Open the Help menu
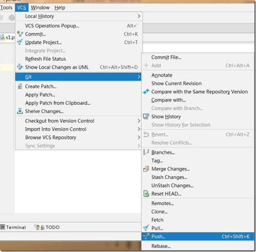Screen dimensions: 256x252 (x=60, y=8)
